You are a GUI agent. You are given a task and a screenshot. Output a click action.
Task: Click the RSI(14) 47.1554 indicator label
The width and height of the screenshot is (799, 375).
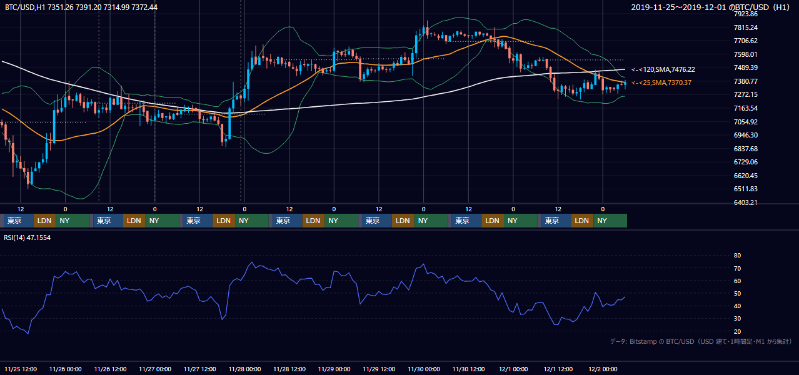click(x=28, y=237)
